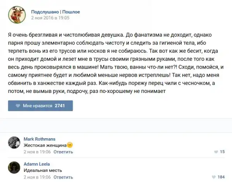
Task: Click the comment text Идеальная месть
Action: (x=43, y=170)
